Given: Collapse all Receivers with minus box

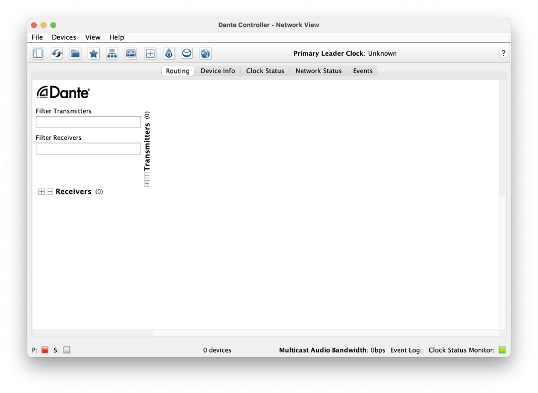Looking at the screenshot, I should [x=50, y=192].
